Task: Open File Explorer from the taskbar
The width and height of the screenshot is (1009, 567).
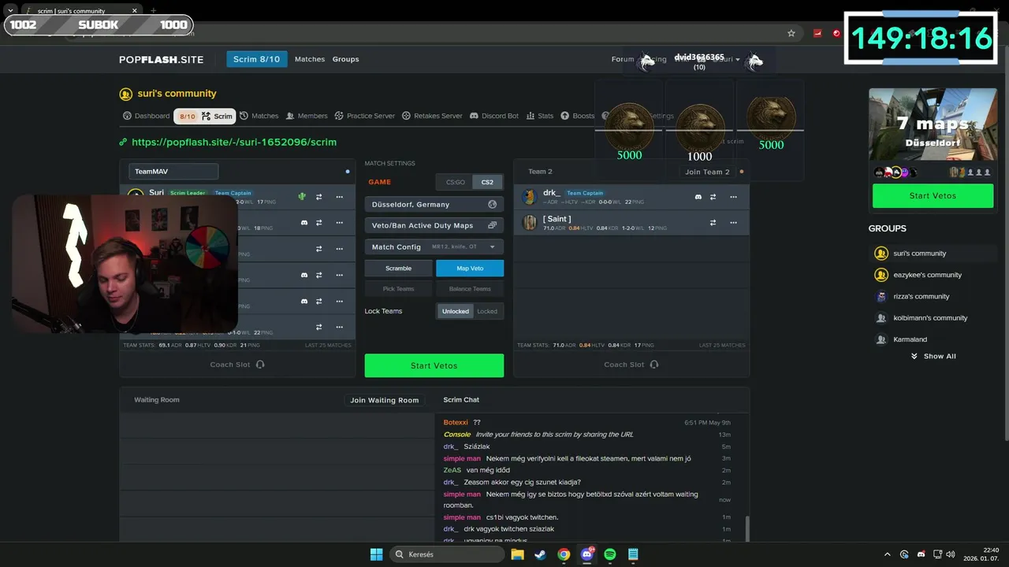Action: 517,554
